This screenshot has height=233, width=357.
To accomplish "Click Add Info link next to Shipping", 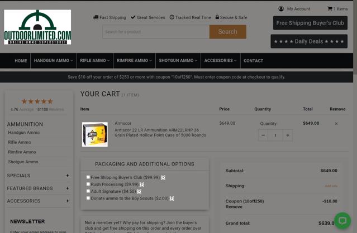I will (x=331, y=186).
